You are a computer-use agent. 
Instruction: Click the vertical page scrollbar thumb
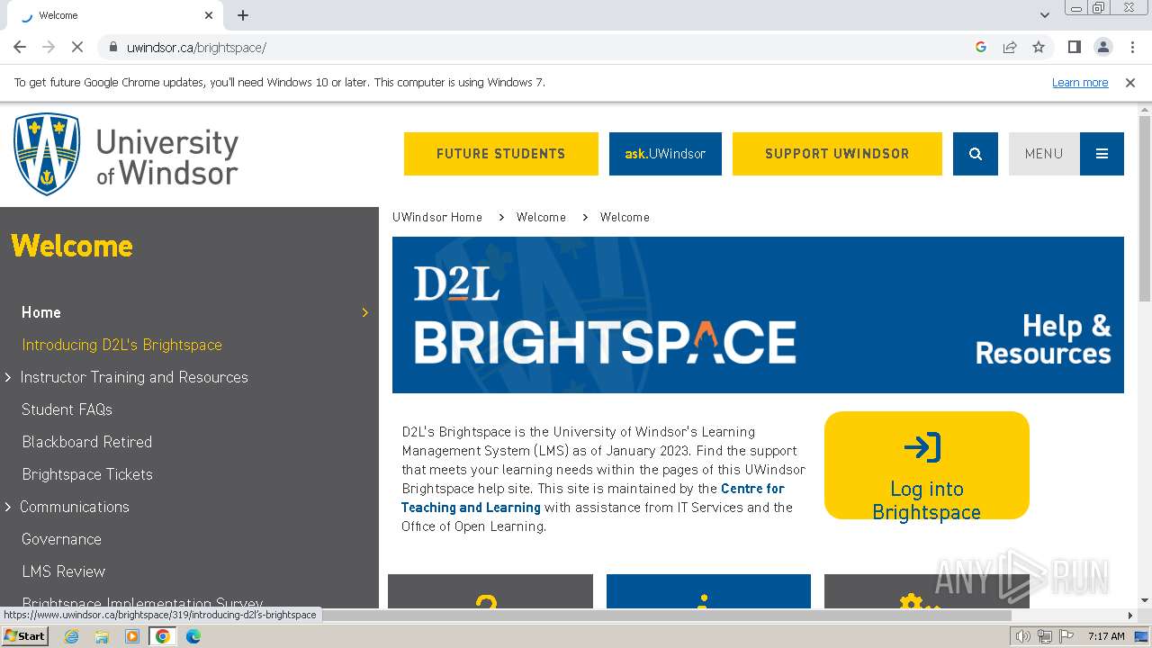click(x=1145, y=209)
